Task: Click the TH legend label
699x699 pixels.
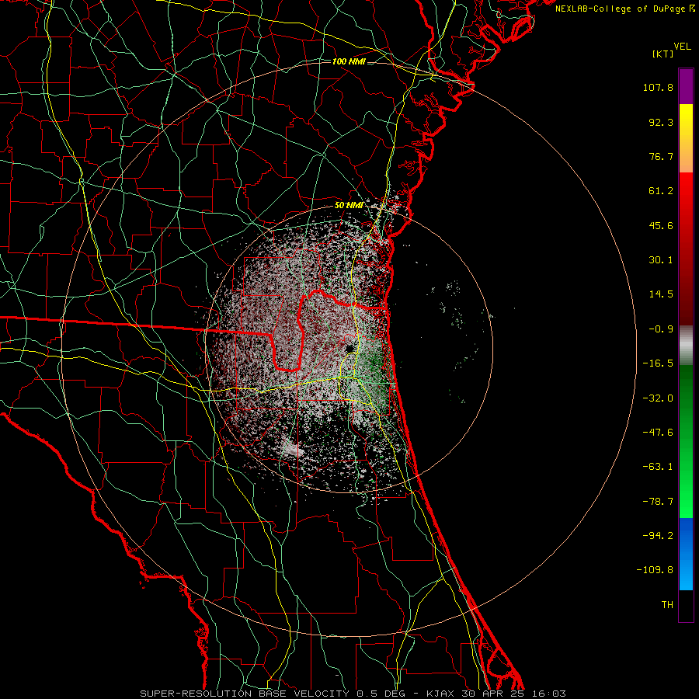Action: point(667,605)
